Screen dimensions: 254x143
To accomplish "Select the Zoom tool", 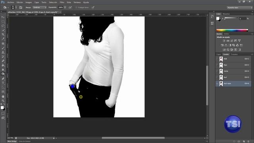I will (3, 100).
